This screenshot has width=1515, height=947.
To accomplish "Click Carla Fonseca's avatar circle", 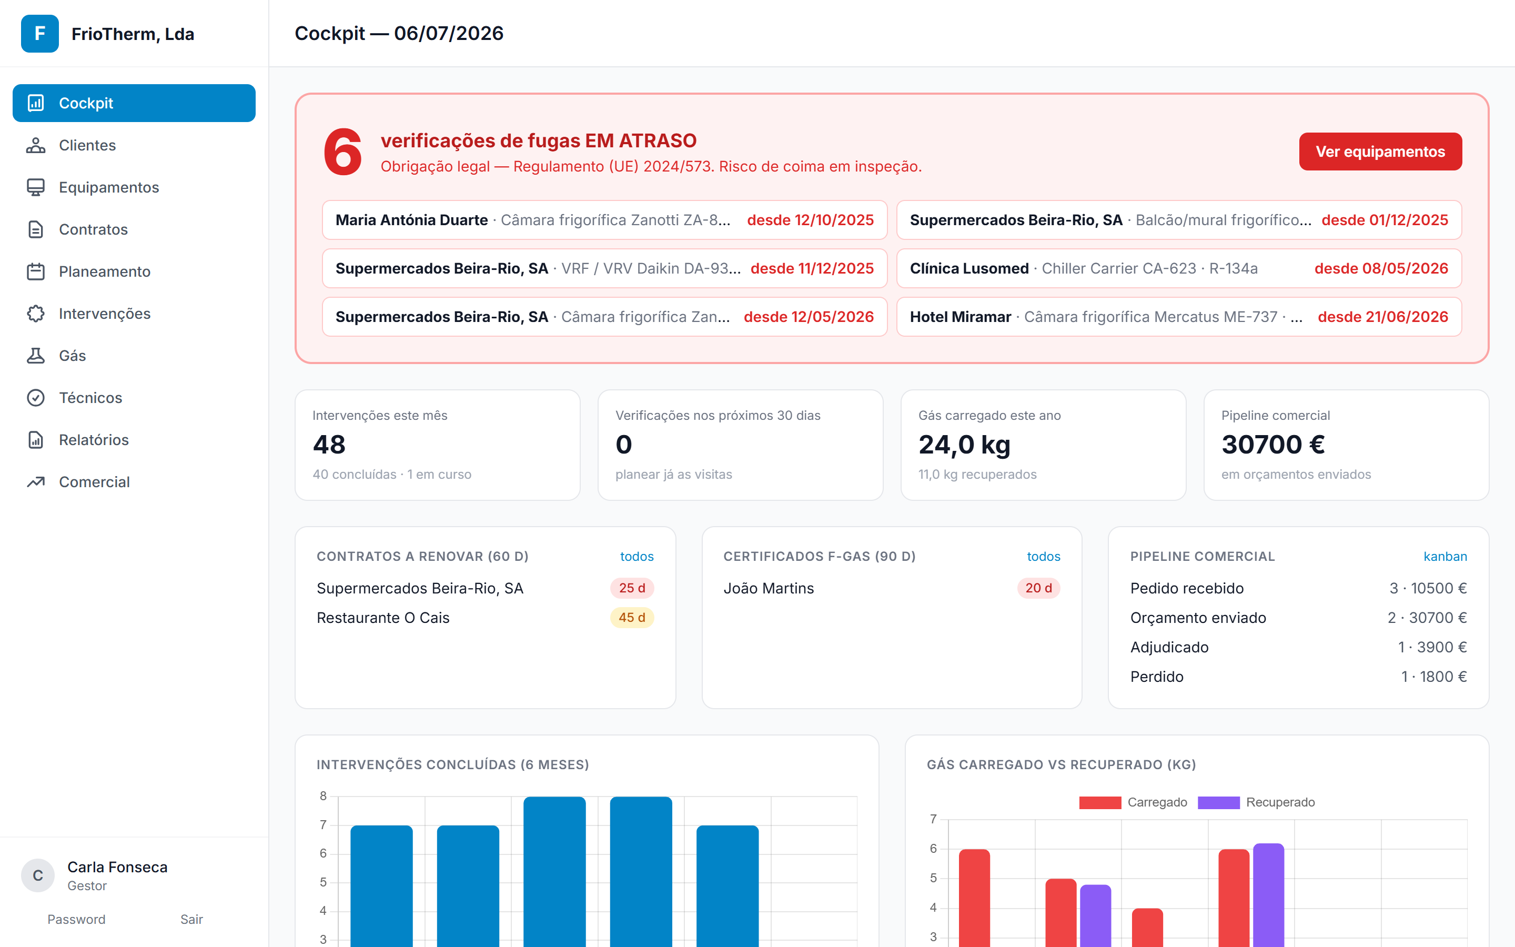I will [x=37, y=875].
